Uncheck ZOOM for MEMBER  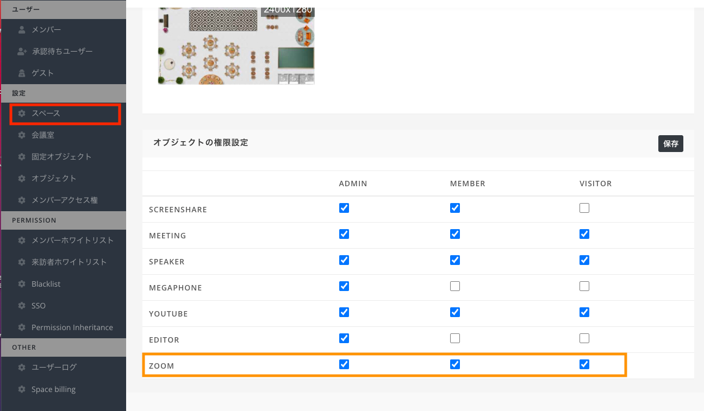(455, 364)
